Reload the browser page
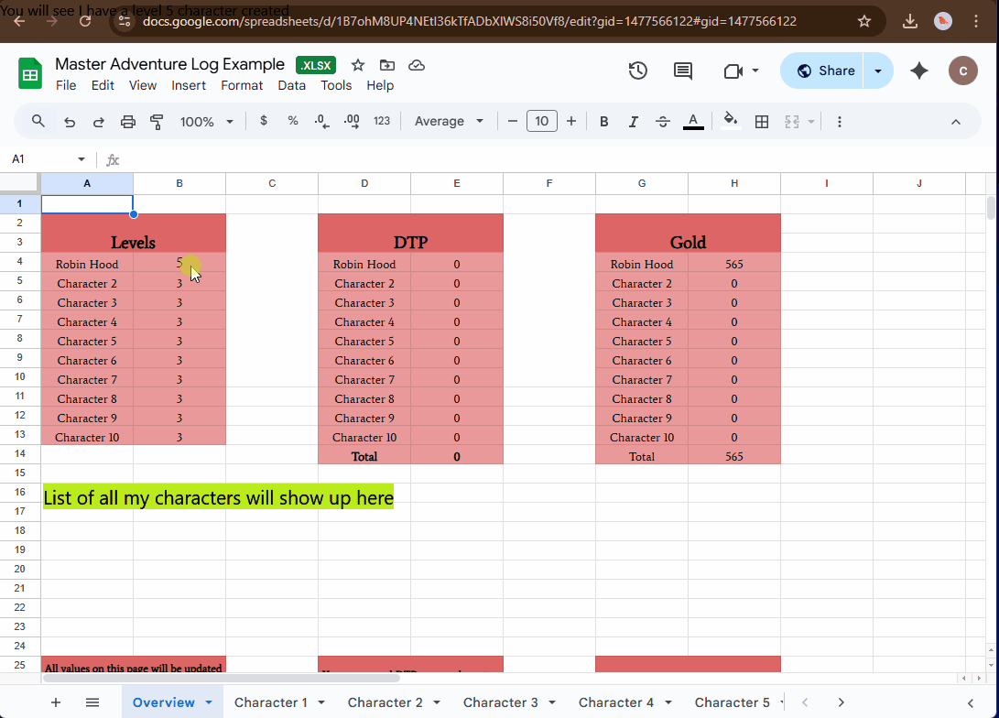Viewport: 999px width, 718px height. tap(85, 21)
